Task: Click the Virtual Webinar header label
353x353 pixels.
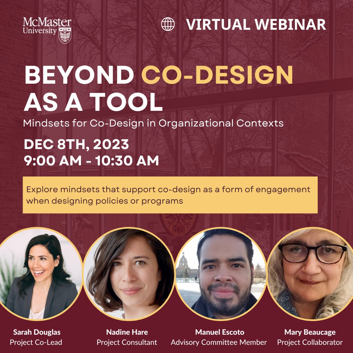Action: coord(255,23)
